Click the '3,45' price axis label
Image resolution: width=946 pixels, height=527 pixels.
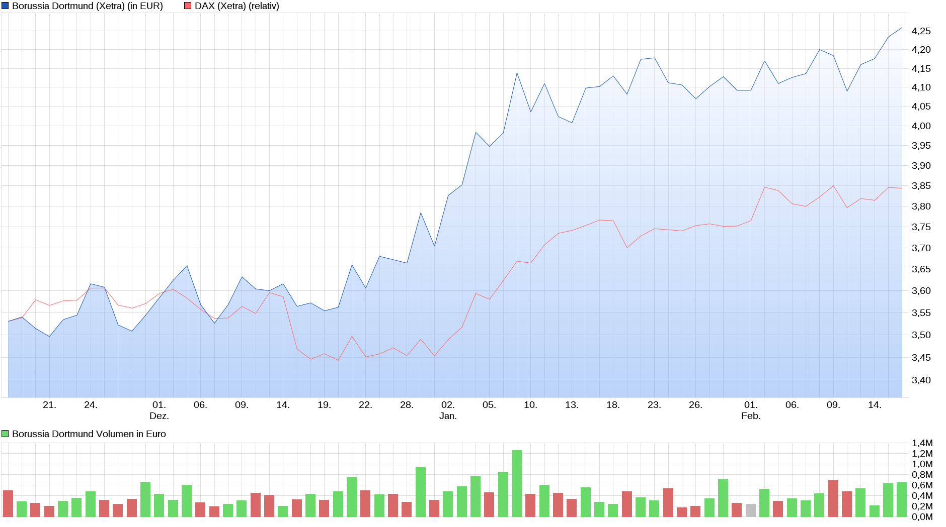click(921, 358)
